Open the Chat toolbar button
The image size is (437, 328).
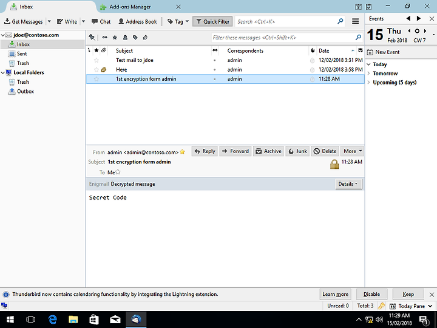101,21
